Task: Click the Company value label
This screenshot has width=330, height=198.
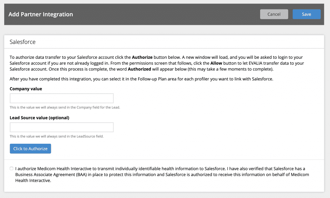Action: click(26, 89)
